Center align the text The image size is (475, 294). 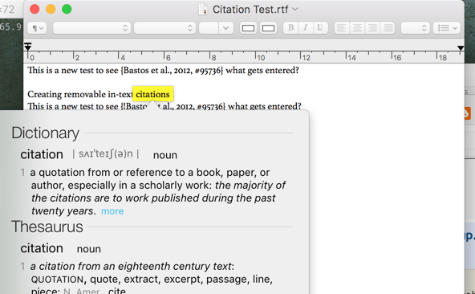pyautogui.click(x=357, y=28)
